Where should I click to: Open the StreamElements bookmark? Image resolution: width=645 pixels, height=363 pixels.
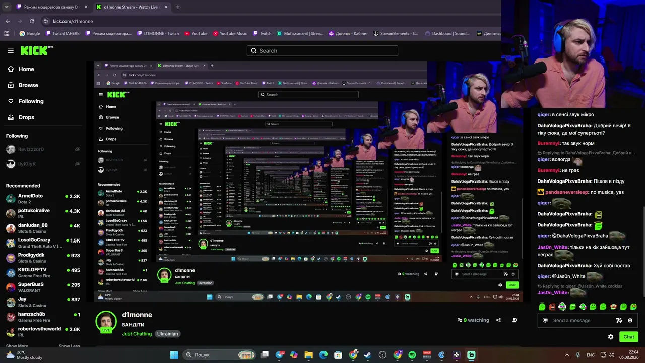coord(396,34)
